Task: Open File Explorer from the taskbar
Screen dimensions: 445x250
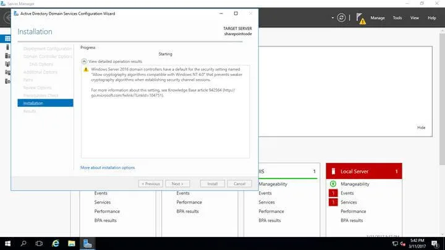Action: [x=72, y=243]
